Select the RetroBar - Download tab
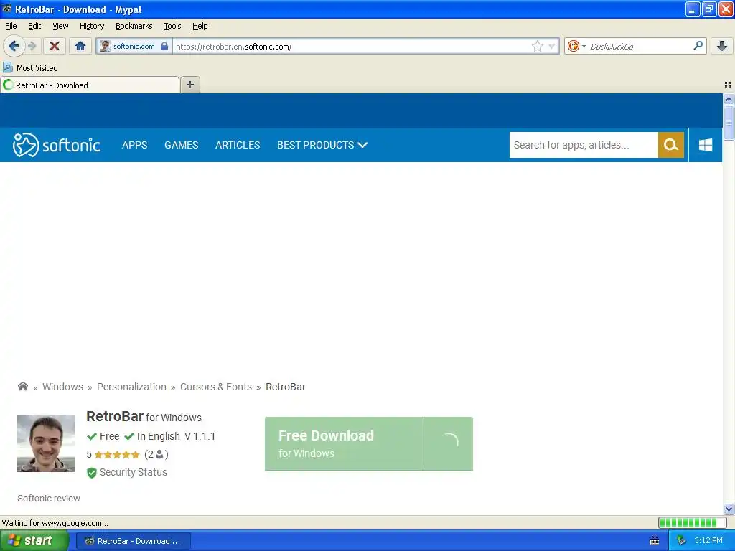 (90, 85)
